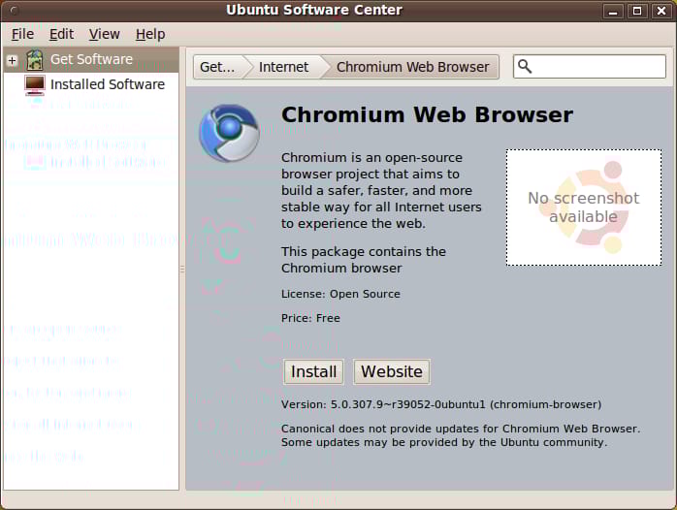Click the Get Software icon in sidebar
The height and width of the screenshot is (510, 677).
(x=35, y=60)
